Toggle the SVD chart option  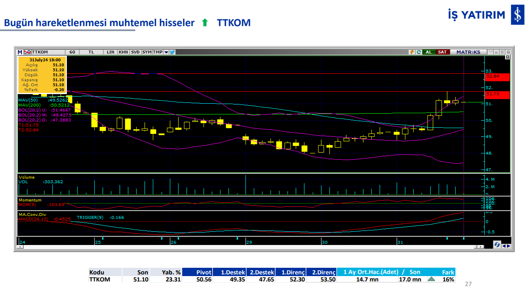tap(135, 52)
